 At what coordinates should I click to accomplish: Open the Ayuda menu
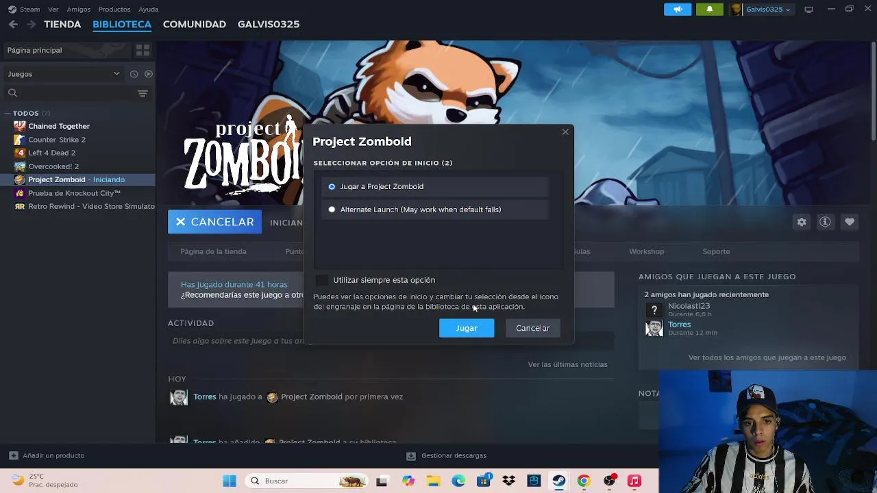point(149,10)
